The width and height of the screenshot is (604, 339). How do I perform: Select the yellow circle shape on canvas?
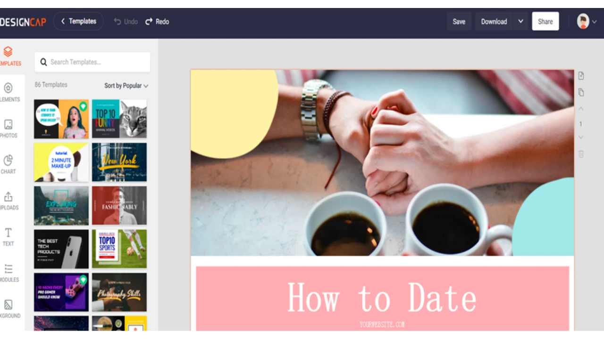(x=234, y=113)
